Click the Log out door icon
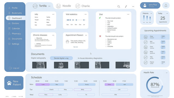This screenshot has height=98, width=174. pyautogui.click(x=10, y=68)
